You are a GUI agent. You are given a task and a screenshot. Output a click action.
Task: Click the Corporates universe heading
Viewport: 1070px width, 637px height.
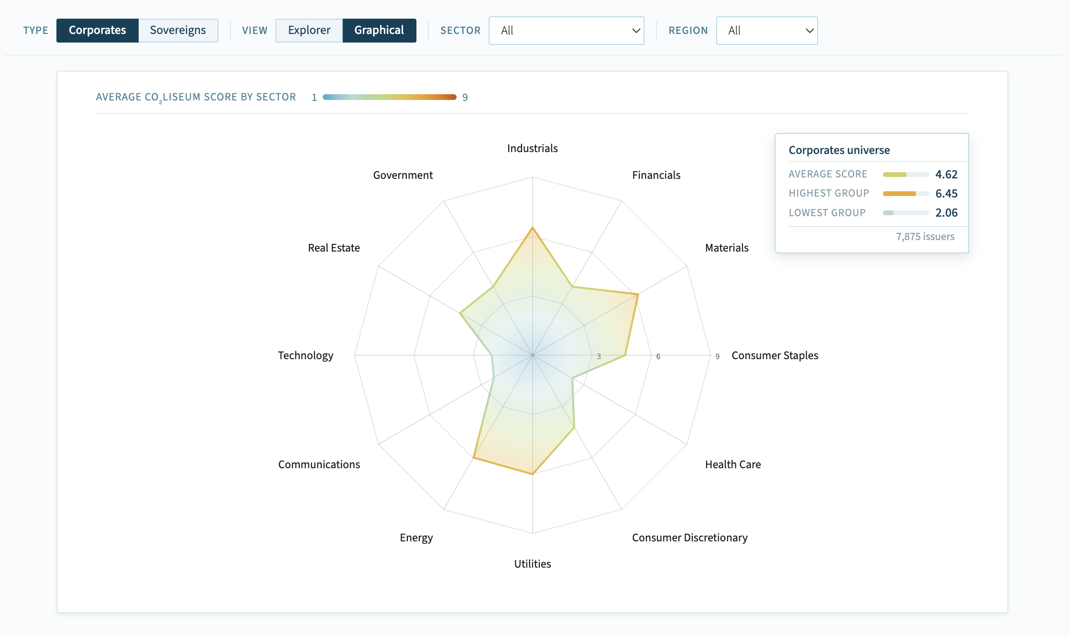pyautogui.click(x=839, y=150)
